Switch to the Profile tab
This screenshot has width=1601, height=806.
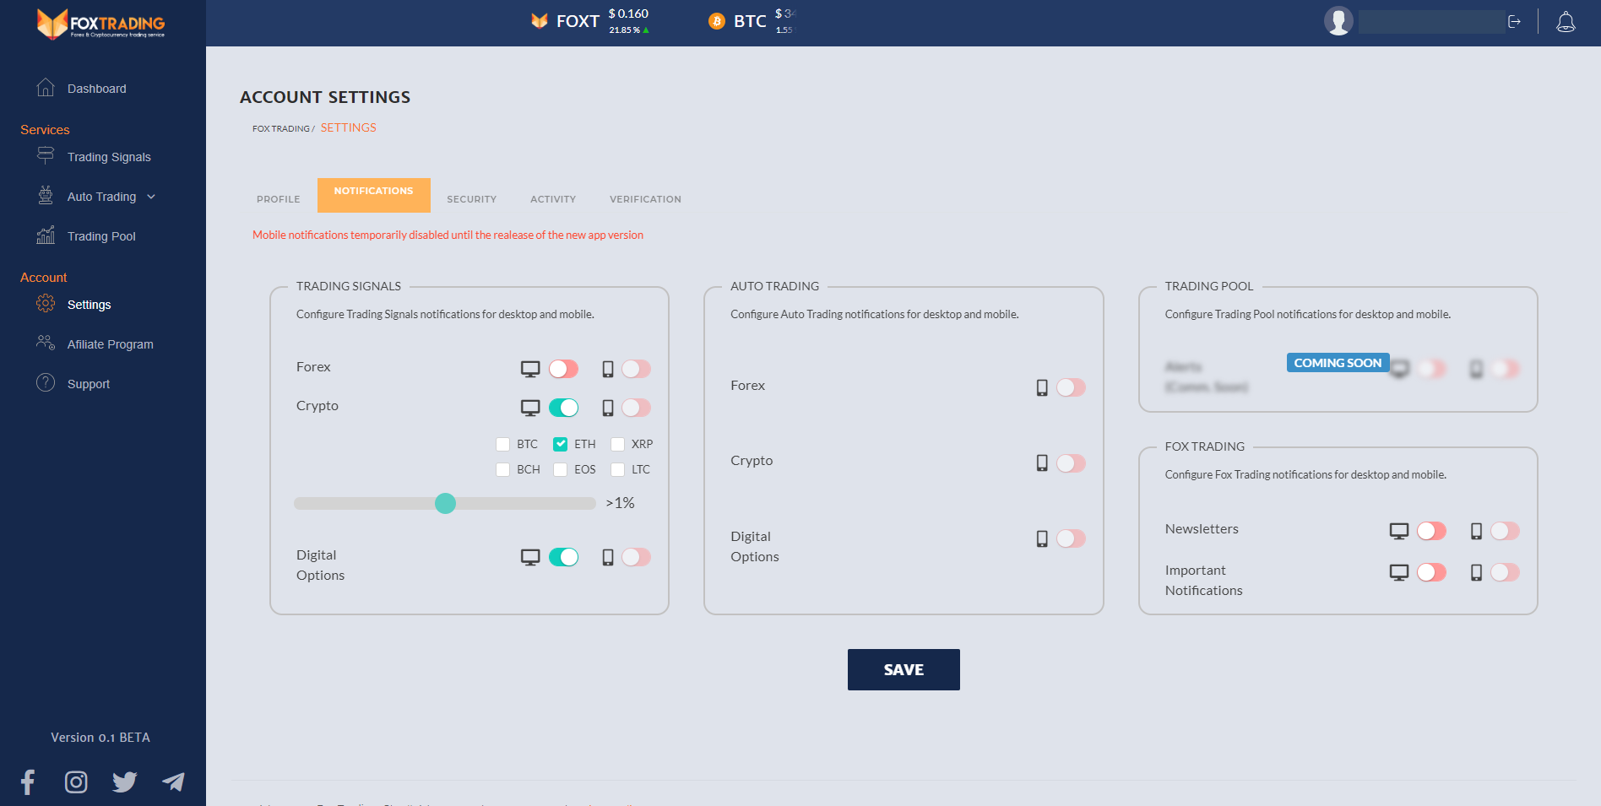[x=279, y=199]
